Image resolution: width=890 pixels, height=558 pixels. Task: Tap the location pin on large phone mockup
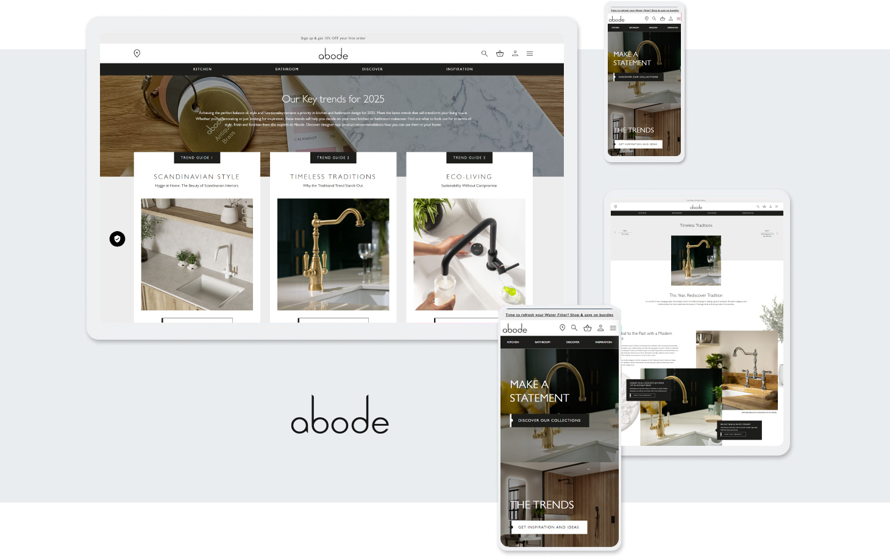pyautogui.click(x=562, y=328)
